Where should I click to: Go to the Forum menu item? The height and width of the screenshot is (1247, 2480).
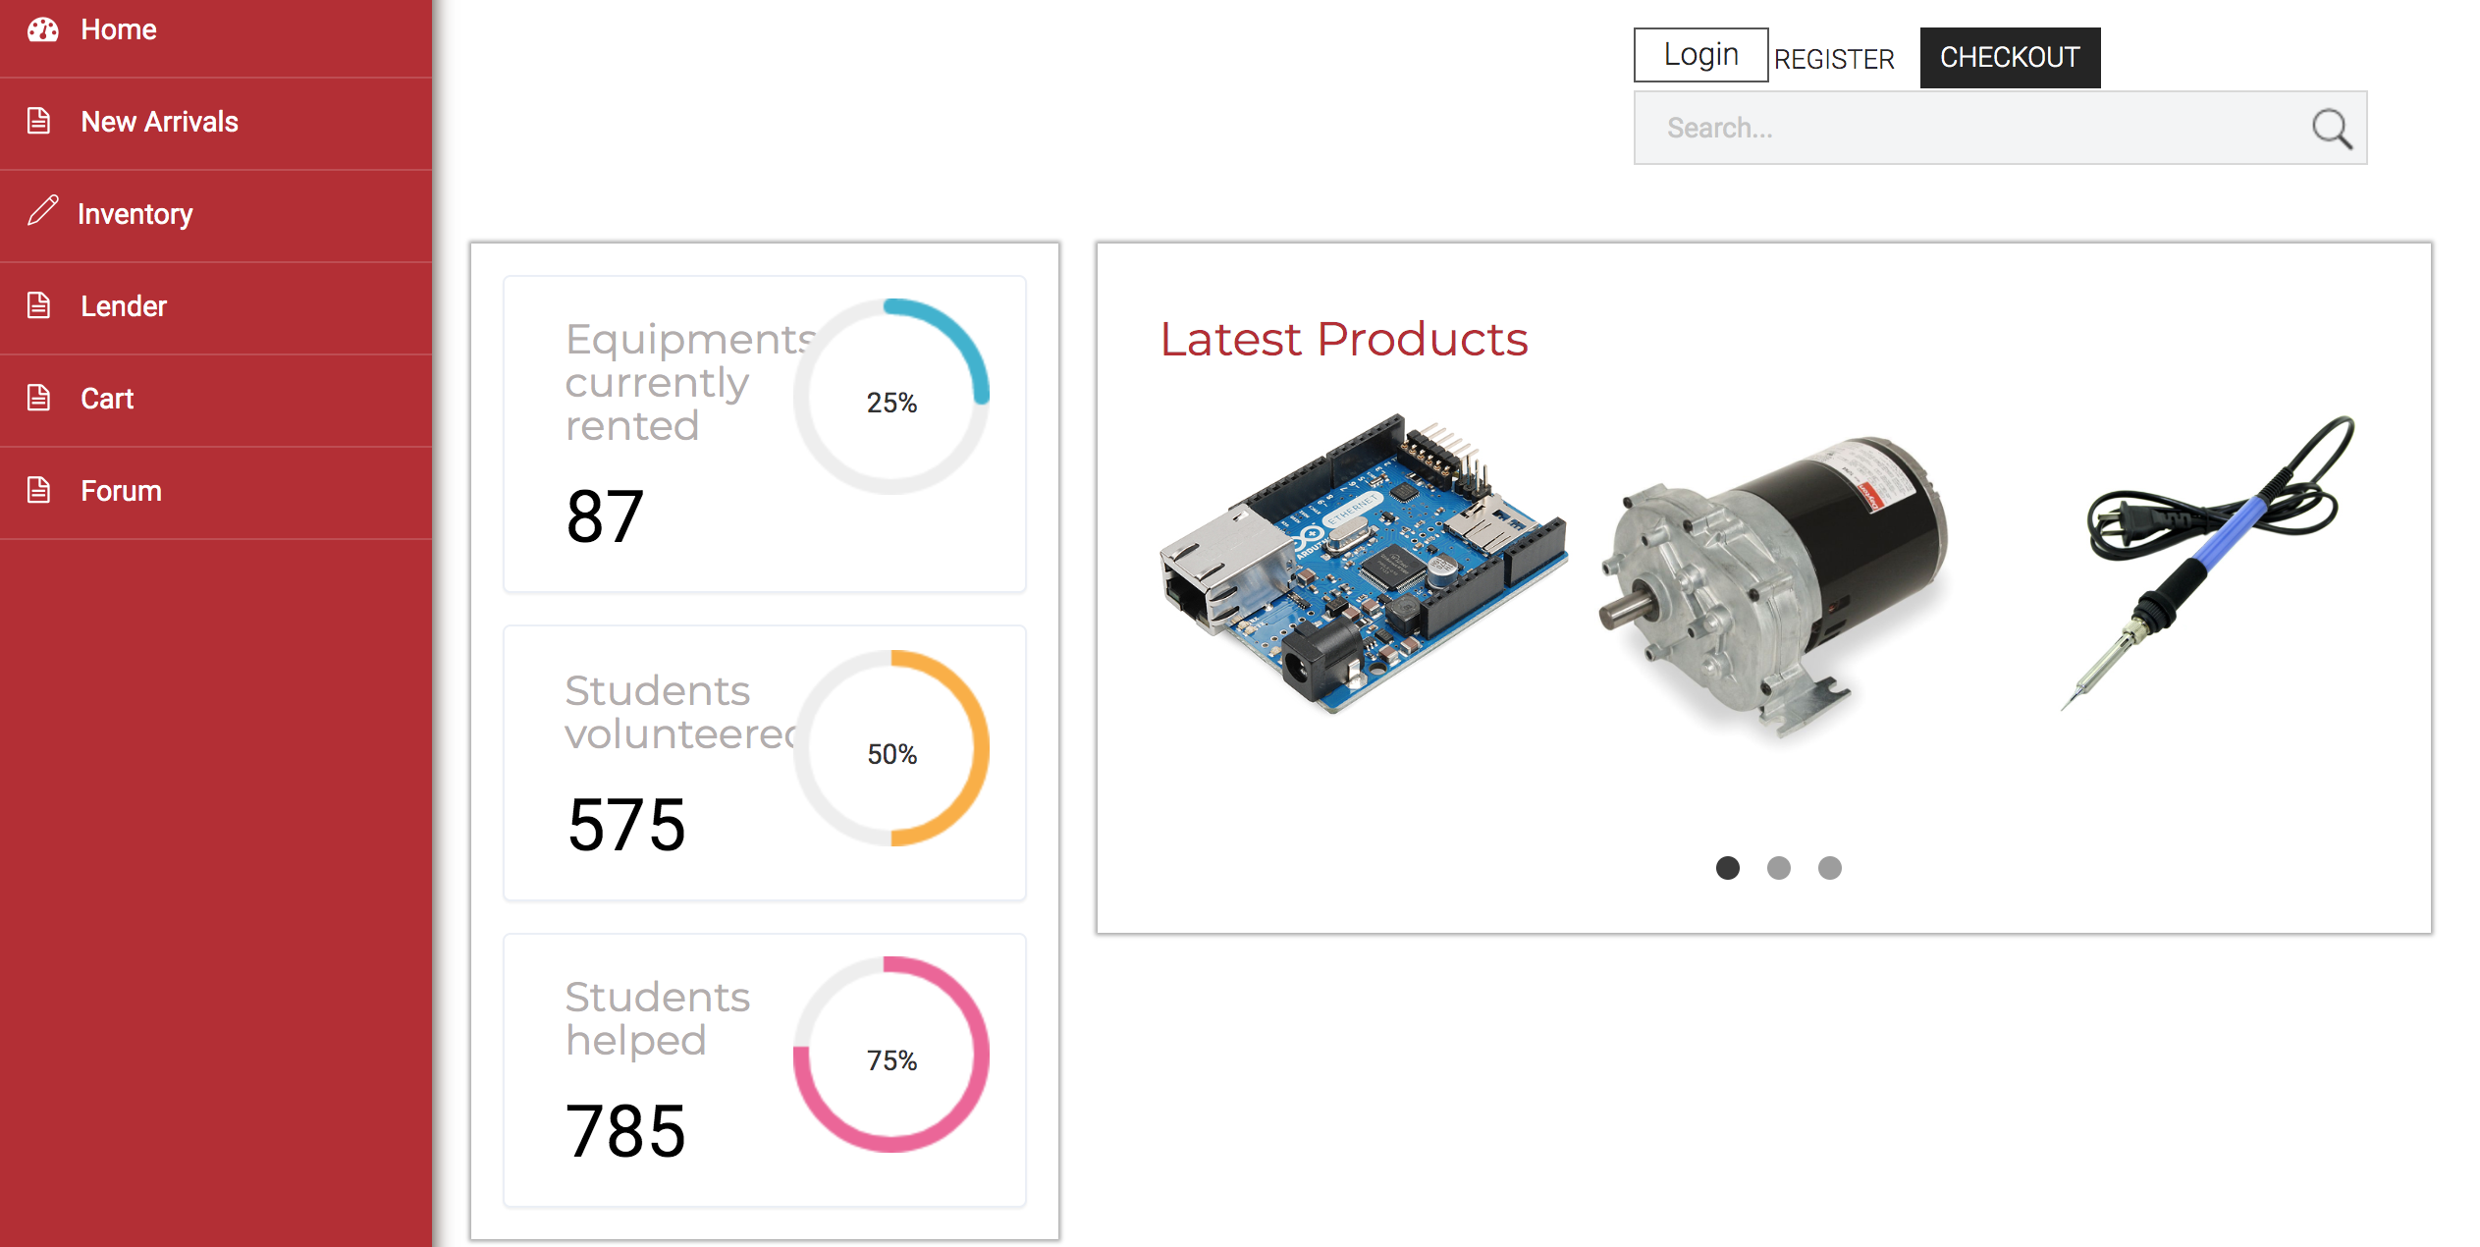click(121, 491)
